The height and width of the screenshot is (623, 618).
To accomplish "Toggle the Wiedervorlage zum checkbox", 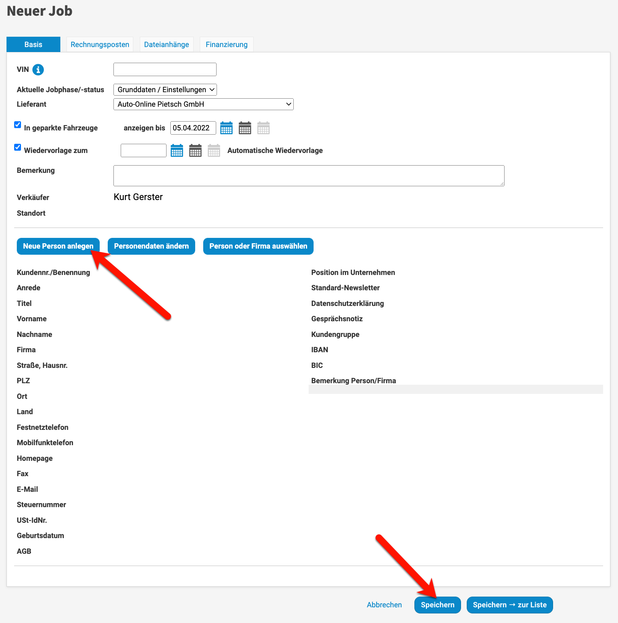I will coord(18,147).
